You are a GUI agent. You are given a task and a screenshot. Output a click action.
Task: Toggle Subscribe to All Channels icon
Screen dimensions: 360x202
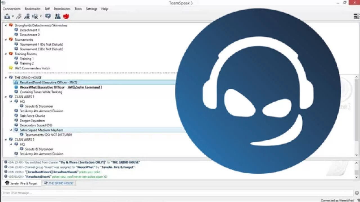pyautogui.click(x=48, y=16)
